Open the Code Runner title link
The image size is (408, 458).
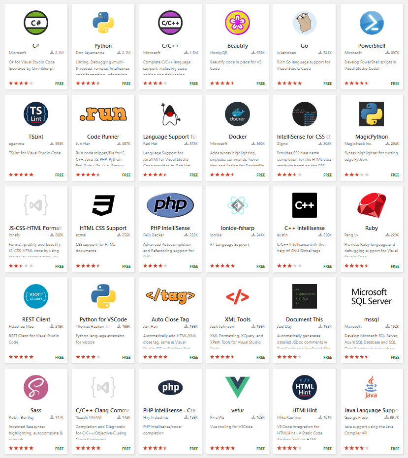tap(103, 137)
